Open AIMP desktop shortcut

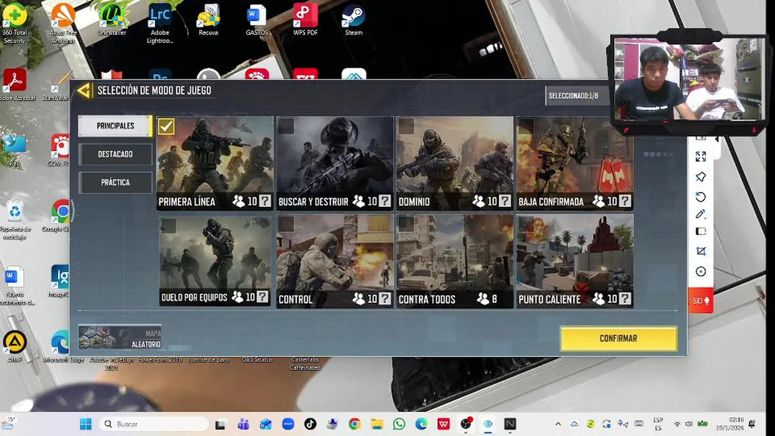click(x=15, y=347)
